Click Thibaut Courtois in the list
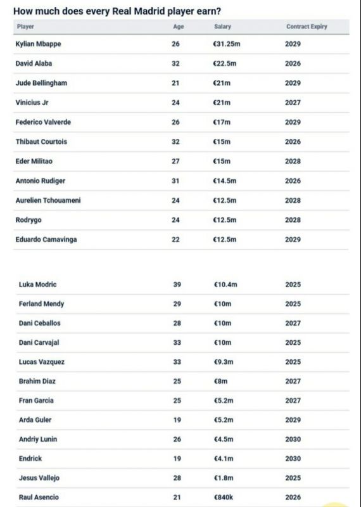 (41, 141)
